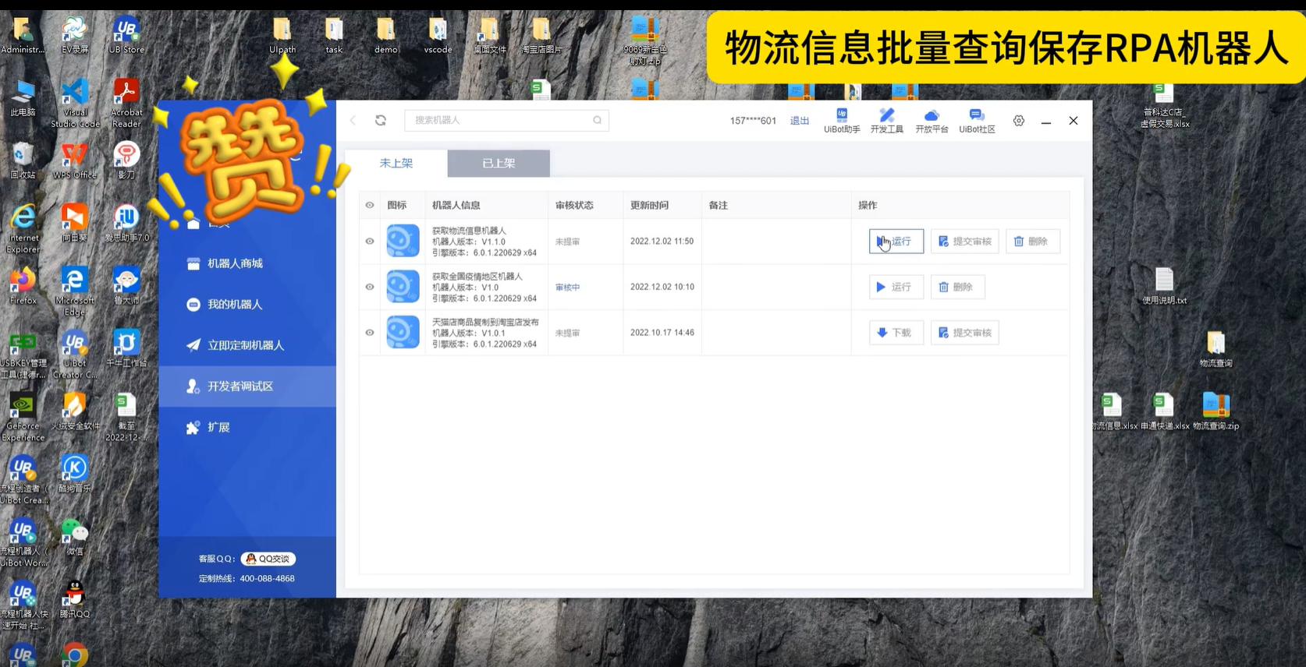Click the 获取全国疫情地区机器人 robot thumbnail
The width and height of the screenshot is (1306, 667).
click(403, 286)
